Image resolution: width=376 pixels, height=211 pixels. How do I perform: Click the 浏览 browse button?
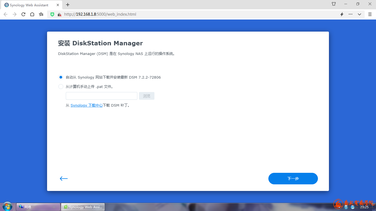tap(146, 96)
